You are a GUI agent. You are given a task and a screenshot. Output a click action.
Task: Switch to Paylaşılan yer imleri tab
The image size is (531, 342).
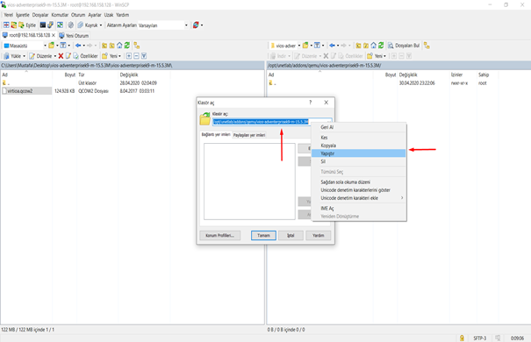pyautogui.click(x=249, y=135)
